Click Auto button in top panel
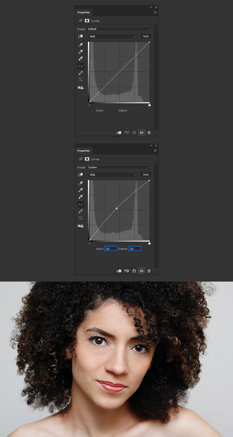The image size is (233, 437). (x=146, y=36)
